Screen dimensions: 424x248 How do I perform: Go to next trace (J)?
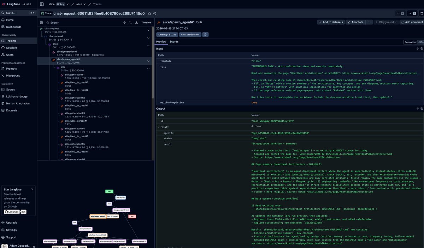coord(412,13)
